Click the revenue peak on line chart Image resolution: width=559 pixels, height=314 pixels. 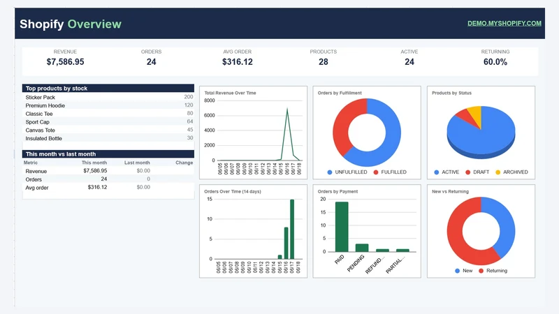tap(287, 110)
